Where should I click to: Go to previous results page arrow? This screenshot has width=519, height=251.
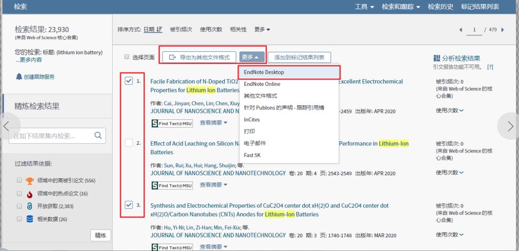point(461,30)
